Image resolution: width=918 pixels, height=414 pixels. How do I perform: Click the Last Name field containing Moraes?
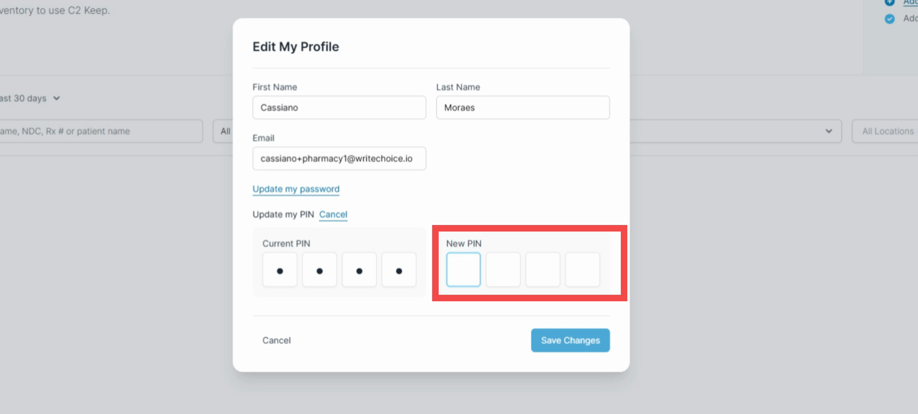523,108
